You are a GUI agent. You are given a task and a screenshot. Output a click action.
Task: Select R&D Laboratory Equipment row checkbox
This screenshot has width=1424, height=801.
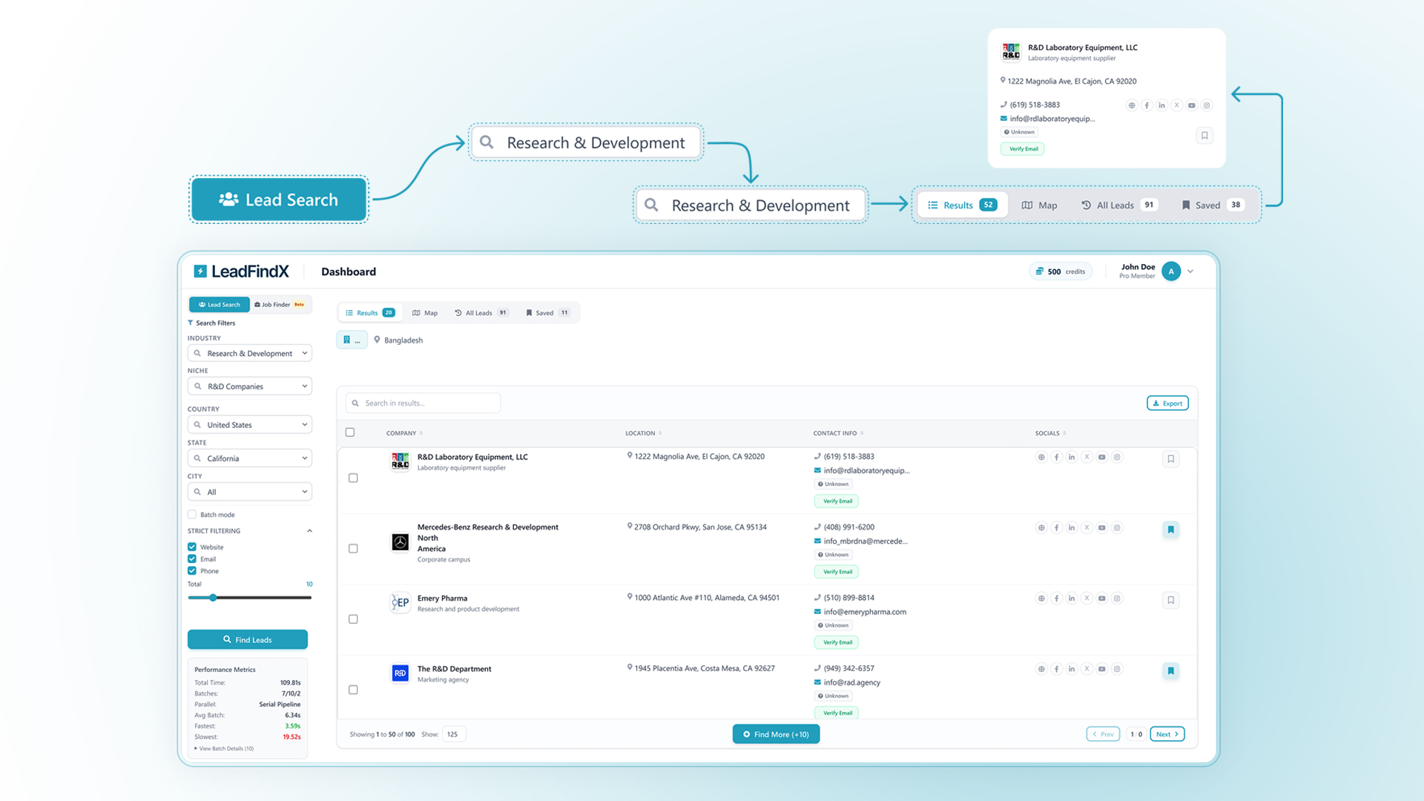click(353, 478)
